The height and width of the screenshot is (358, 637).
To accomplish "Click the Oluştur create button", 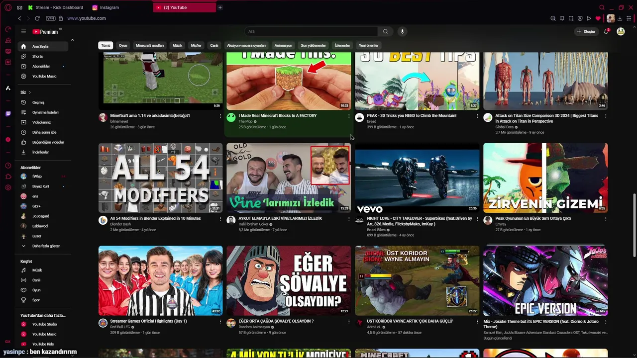I will coord(586,31).
